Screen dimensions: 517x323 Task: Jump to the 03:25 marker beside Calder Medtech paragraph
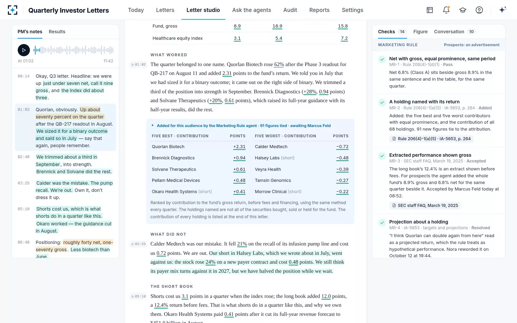[x=139, y=244]
